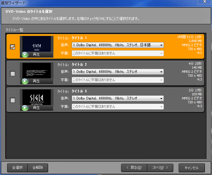This screenshot has height=175, width=212.
Task: Click the キャンセル button
Action: [x=191, y=168]
